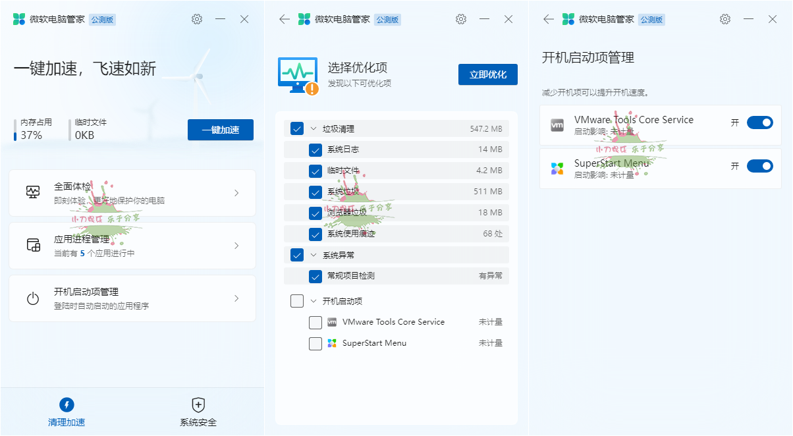Viewport: 793px width, 436px height.
Task: Select the 清理加速 tab
Action: [66, 410]
